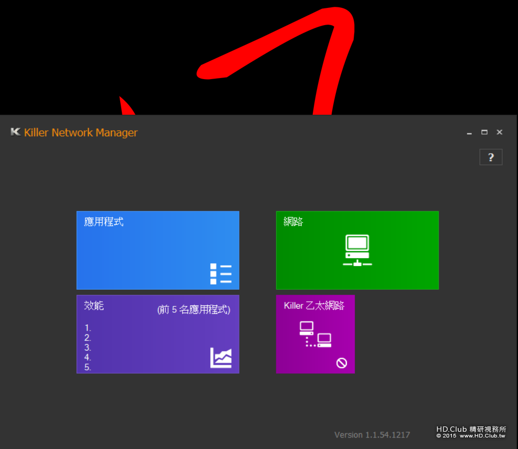Select rank entry 1. in 效能 list
Viewport: 518px width, 449px height.
(x=88, y=328)
